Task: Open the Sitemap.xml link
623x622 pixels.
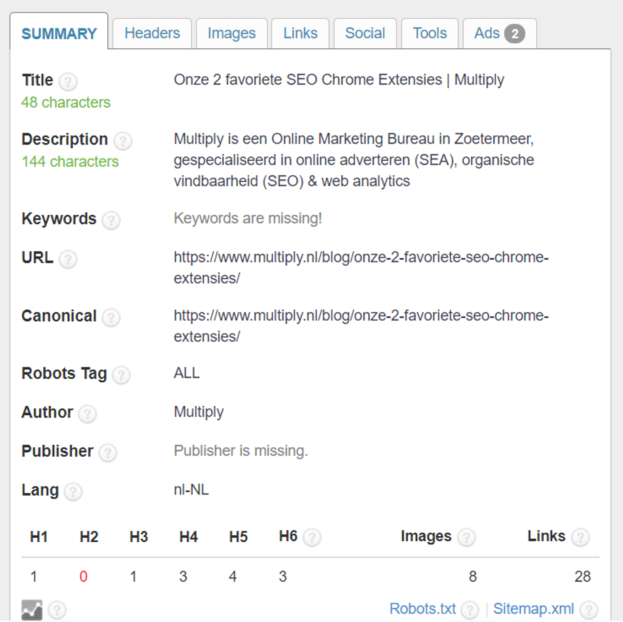Action: [x=534, y=609]
